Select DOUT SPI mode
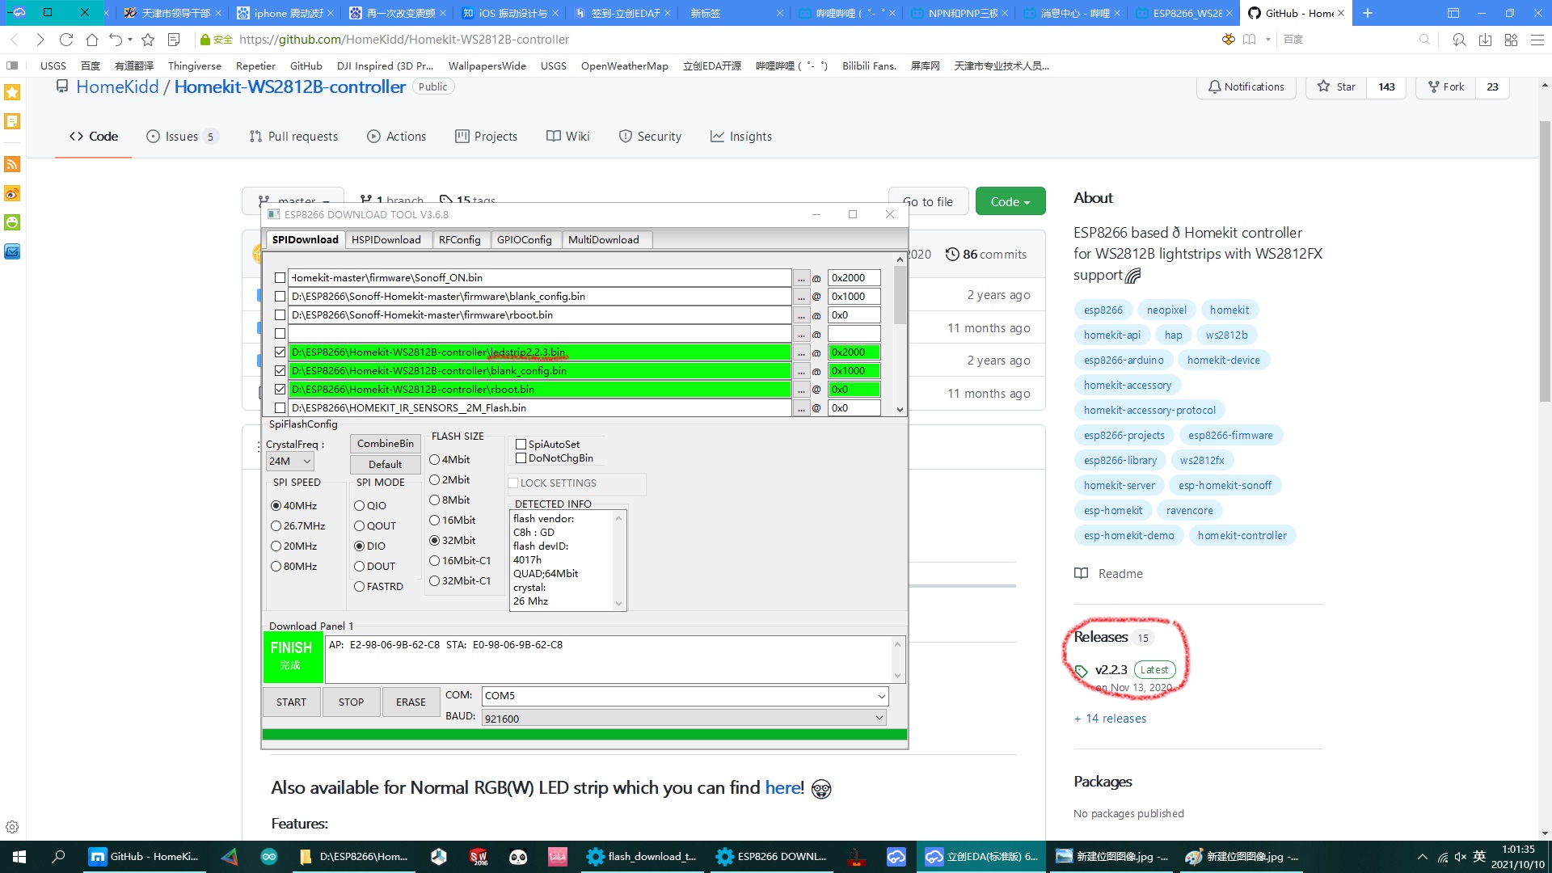 [x=375, y=567]
